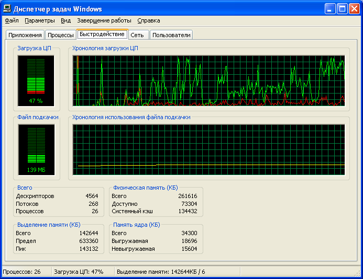Click the Загрузка ЦП group title
The height and width of the screenshot is (279, 363).
(x=34, y=48)
